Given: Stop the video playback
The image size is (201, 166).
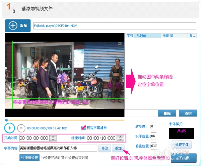Looking at the screenshot, I should tap(21, 128).
